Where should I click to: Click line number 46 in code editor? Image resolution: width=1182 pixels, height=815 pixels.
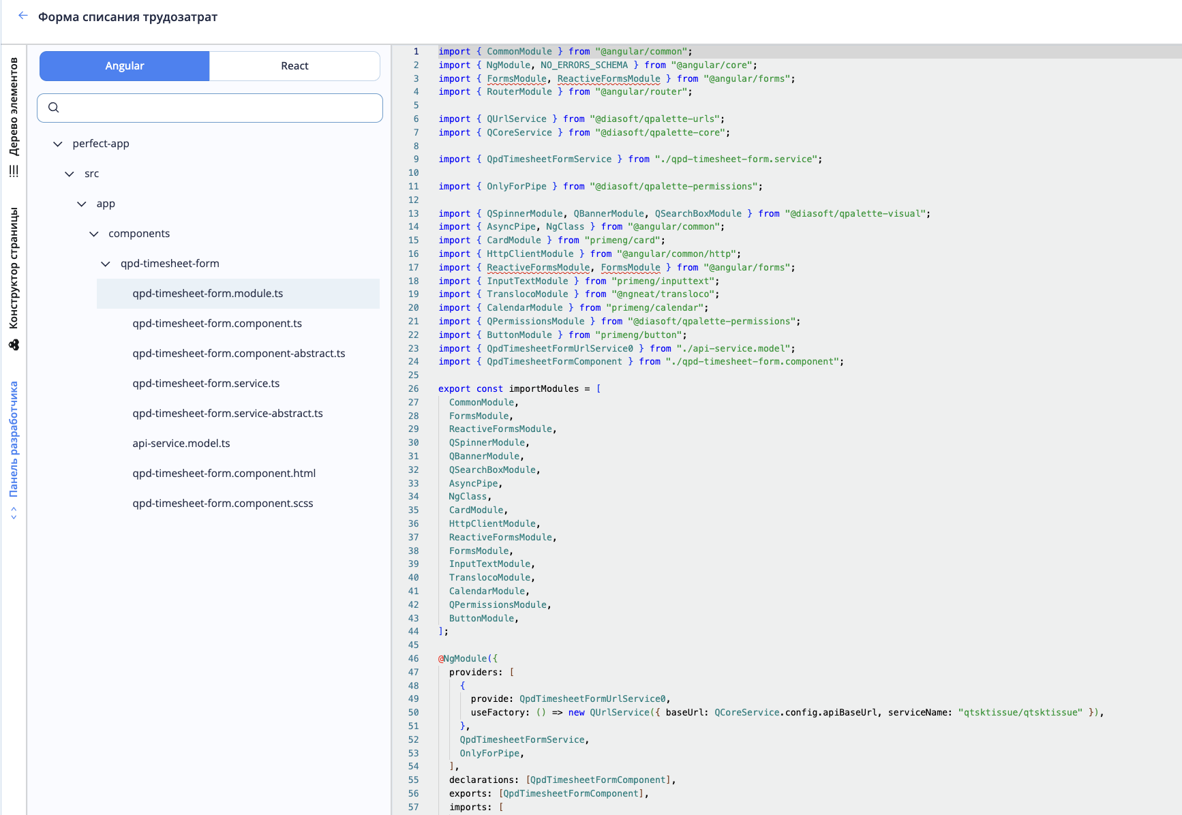[413, 659]
